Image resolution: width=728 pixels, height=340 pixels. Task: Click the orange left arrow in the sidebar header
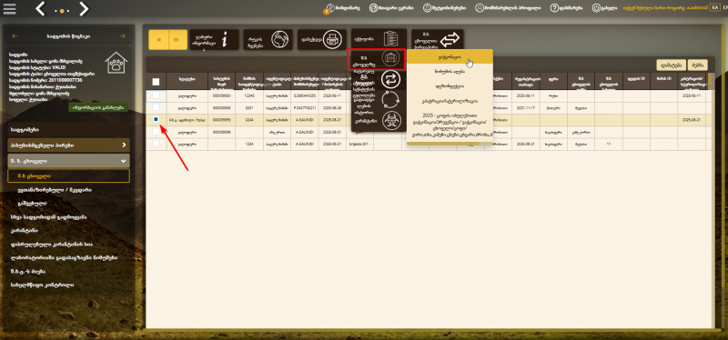(x=15, y=36)
